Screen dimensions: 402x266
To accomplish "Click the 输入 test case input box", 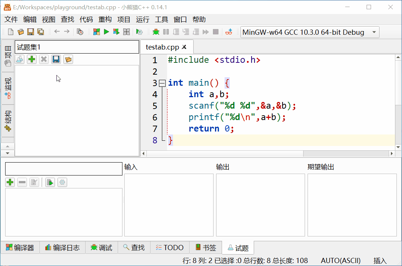I will tap(169, 205).
